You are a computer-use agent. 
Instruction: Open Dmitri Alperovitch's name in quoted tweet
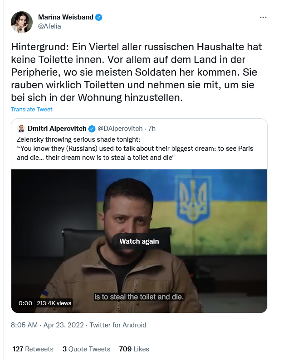point(57,129)
